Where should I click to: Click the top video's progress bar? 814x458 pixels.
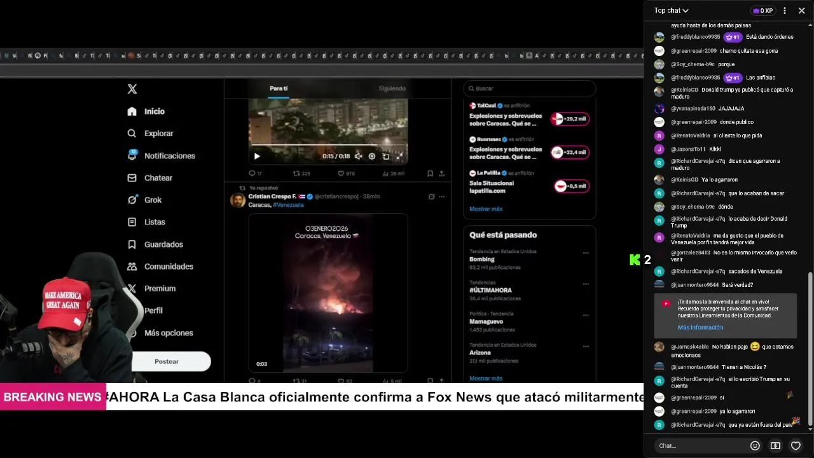click(x=328, y=146)
